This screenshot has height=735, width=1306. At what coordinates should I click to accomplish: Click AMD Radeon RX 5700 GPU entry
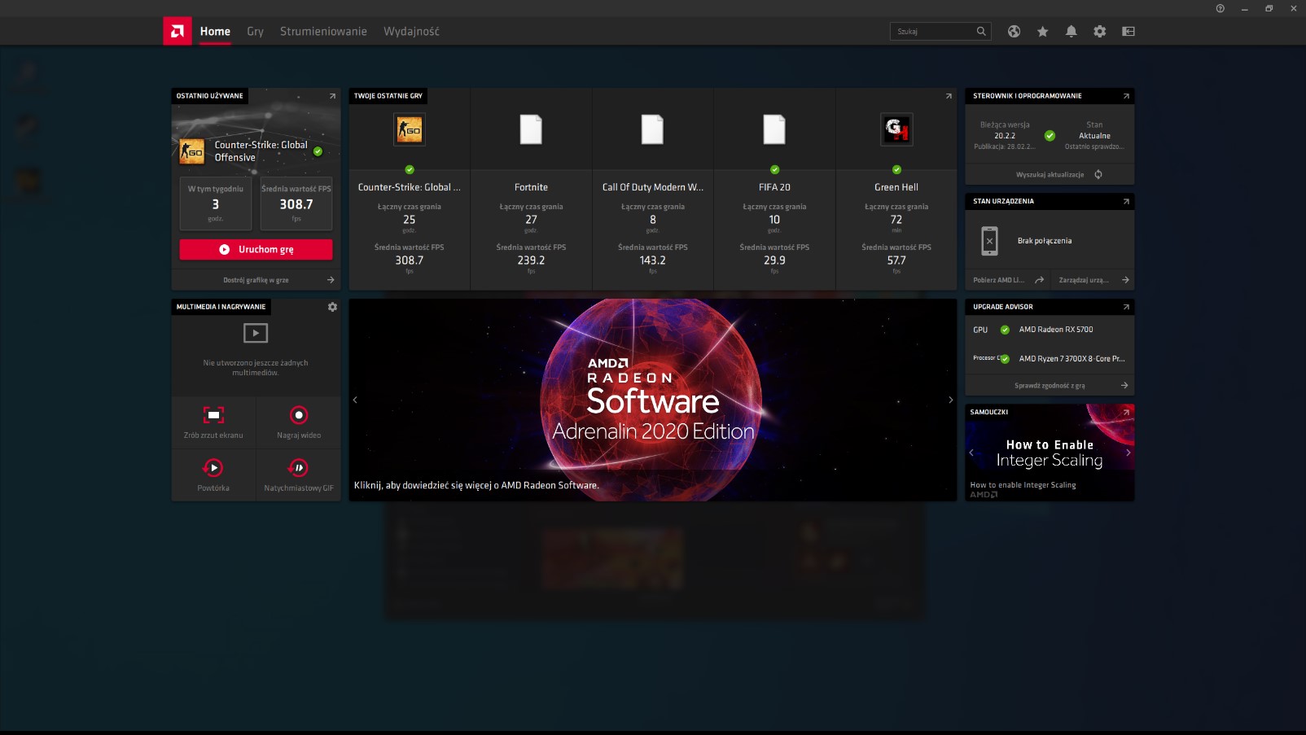(x=1055, y=330)
